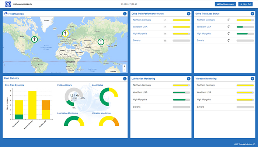Open Fleet Statistics info icon
Viewport: 258px width, 147px height.
click(125, 79)
